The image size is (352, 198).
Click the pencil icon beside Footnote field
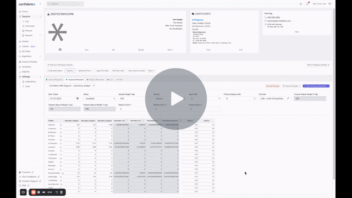tap(288, 98)
